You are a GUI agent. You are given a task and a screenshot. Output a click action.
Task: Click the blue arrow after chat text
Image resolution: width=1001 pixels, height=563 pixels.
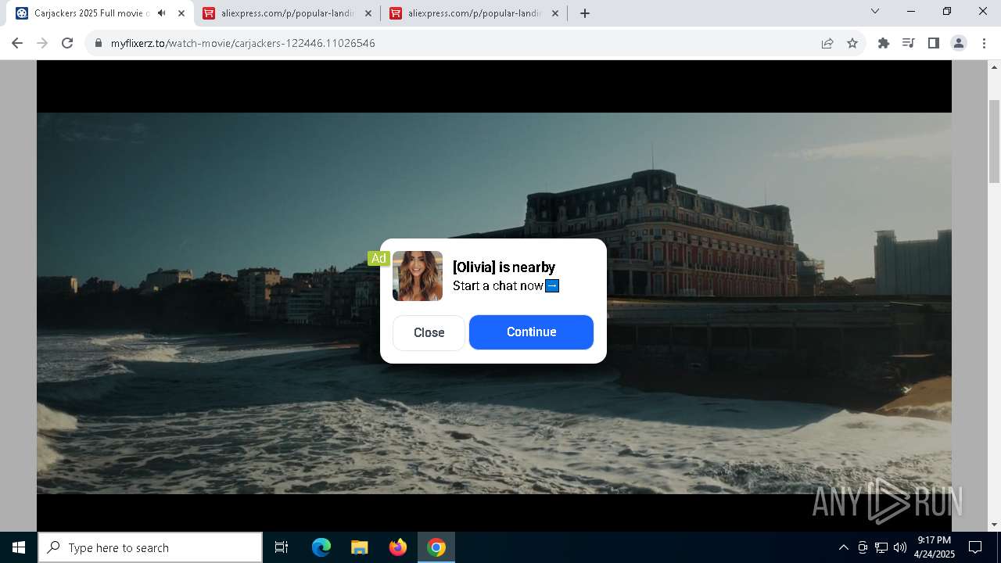click(552, 286)
